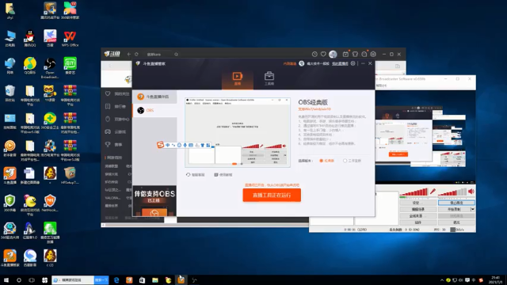Refresh the Douyu client page
Image resolution: width=507 pixels, height=285 pixels.
tap(136, 55)
